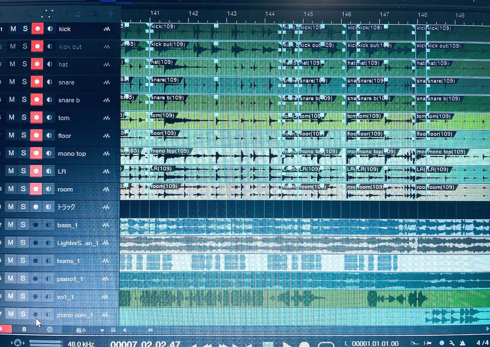Mute the snare b track
490x347 pixels.
[12, 100]
